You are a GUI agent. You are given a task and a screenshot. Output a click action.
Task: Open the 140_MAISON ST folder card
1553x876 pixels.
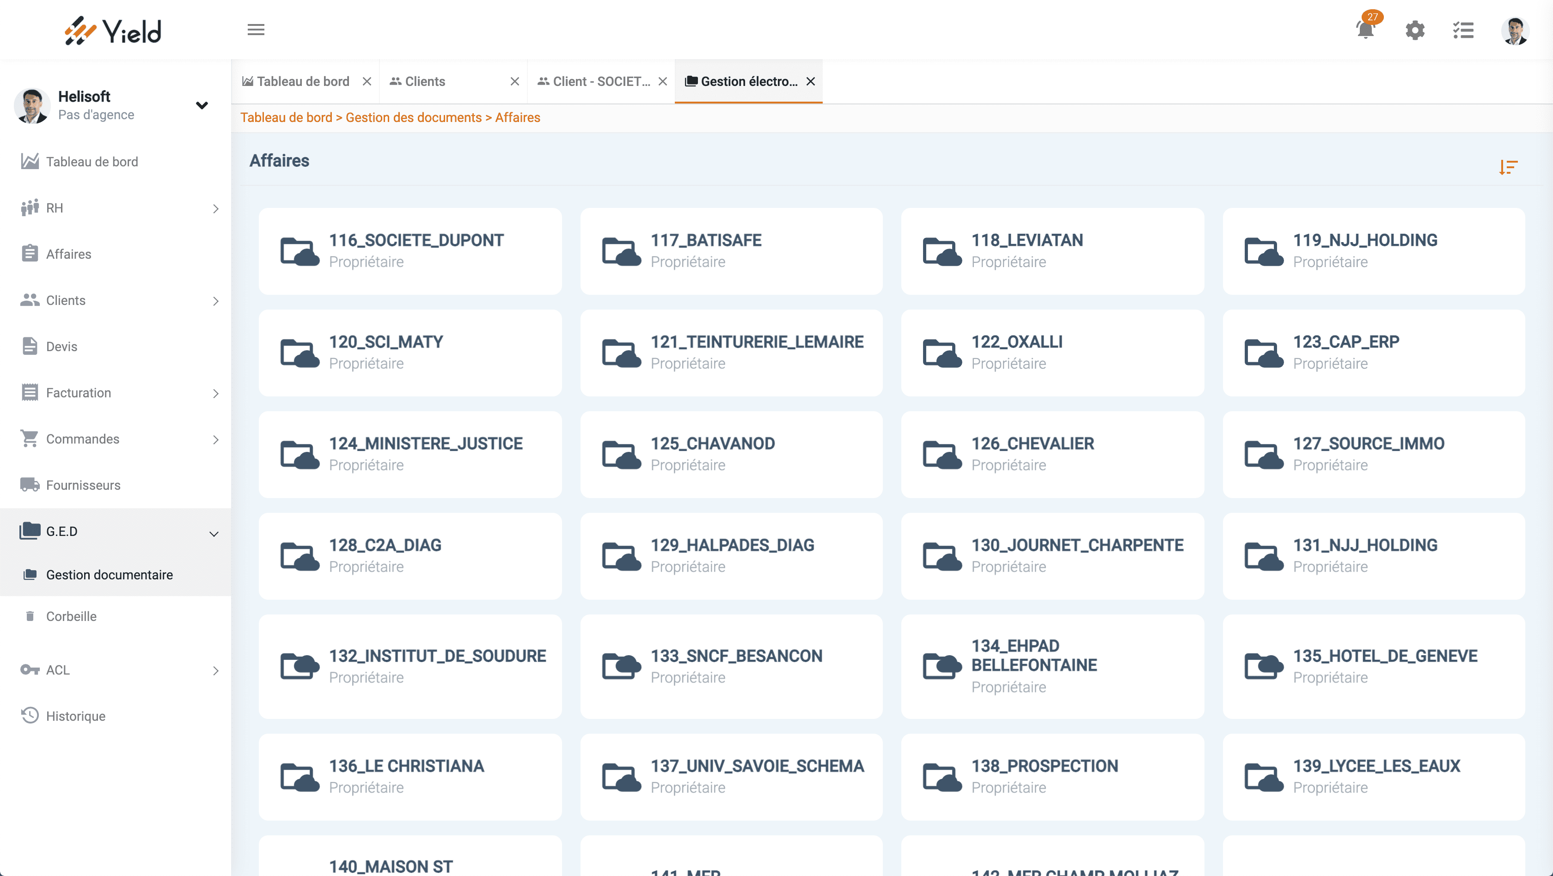click(x=410, y=856)
